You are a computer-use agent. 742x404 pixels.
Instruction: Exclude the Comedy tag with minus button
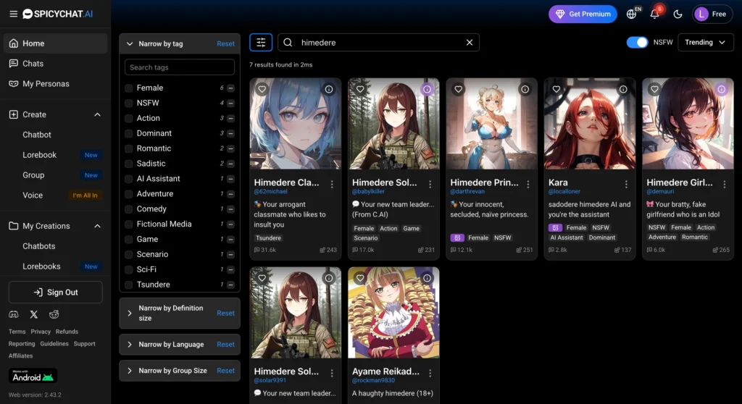(x=231, y=209)
